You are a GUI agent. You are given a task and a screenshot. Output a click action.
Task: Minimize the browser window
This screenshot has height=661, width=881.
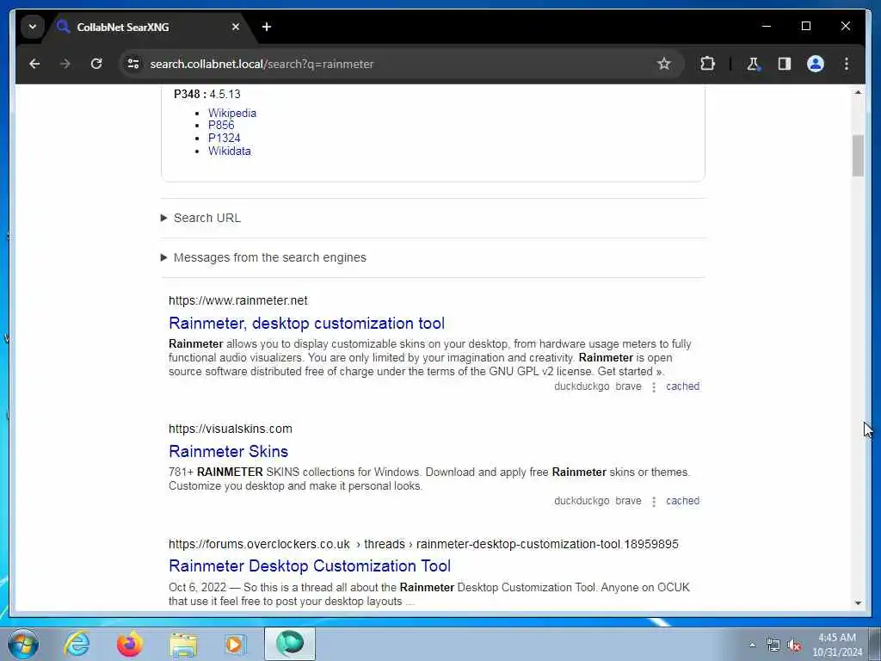point(766,26)
